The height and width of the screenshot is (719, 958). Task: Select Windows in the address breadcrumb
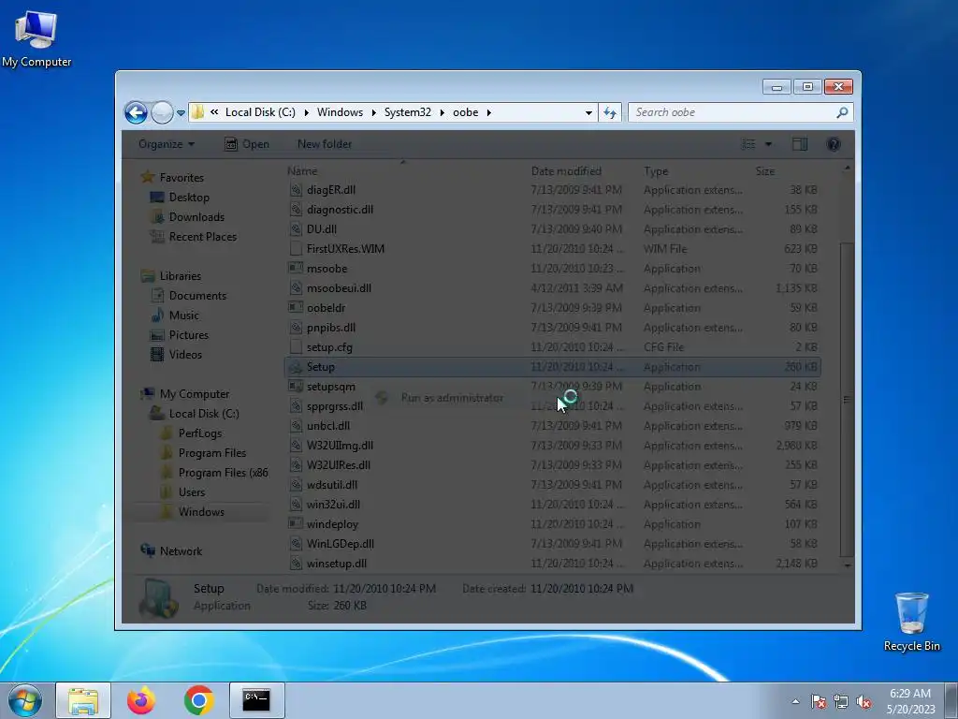click(340, 112)
